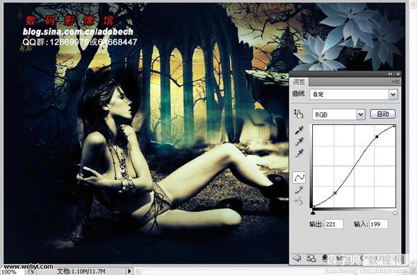Open the RGB channel dropdown
Viewport: 417px width, 275px height.
[x=361, y=115]
